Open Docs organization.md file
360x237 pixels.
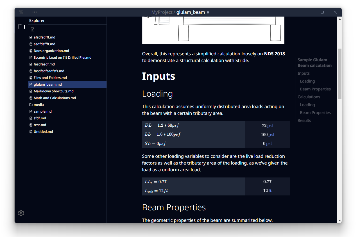point(67,51)
